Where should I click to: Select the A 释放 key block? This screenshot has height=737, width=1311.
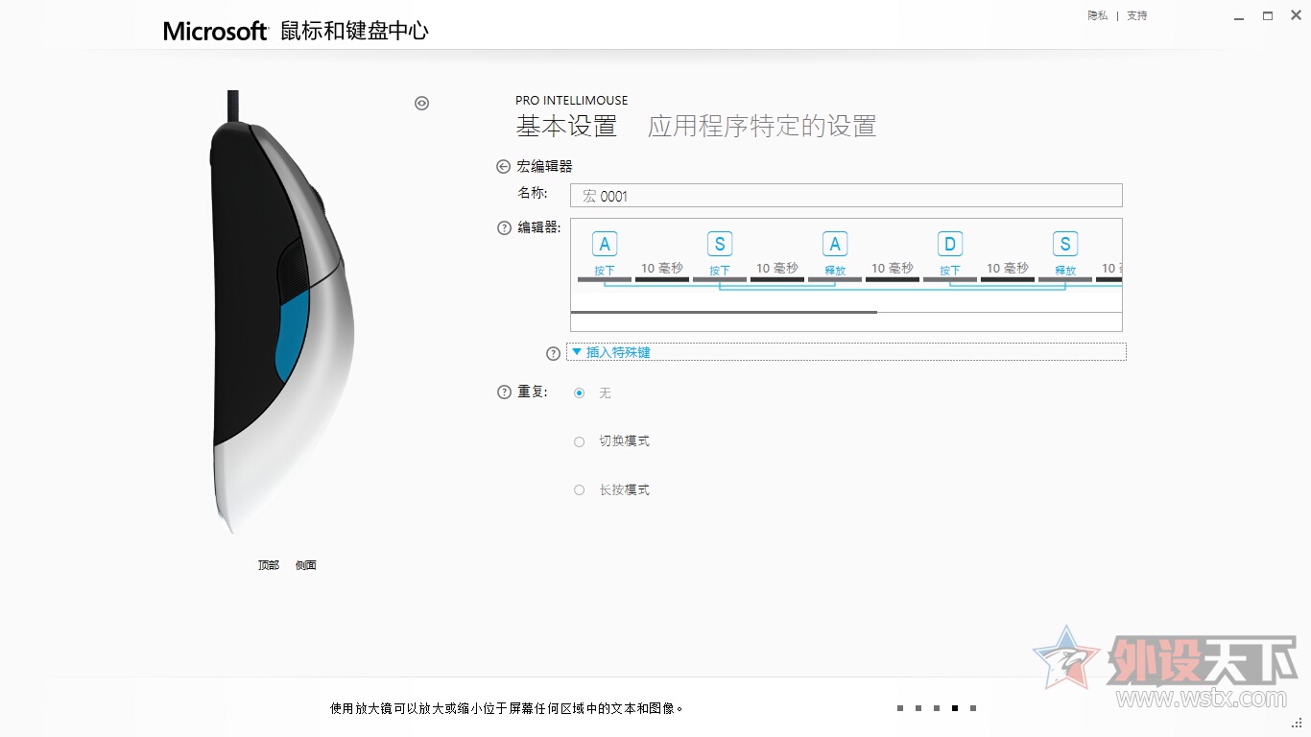[835, 254]
